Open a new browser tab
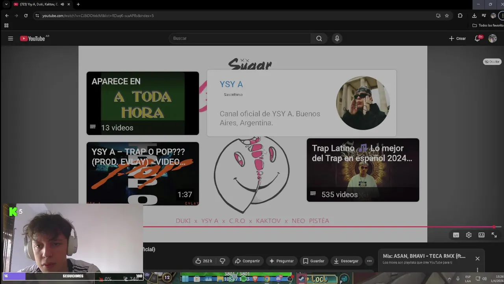The height and width of the screenshot is (284, 504). tap(78, 4)
